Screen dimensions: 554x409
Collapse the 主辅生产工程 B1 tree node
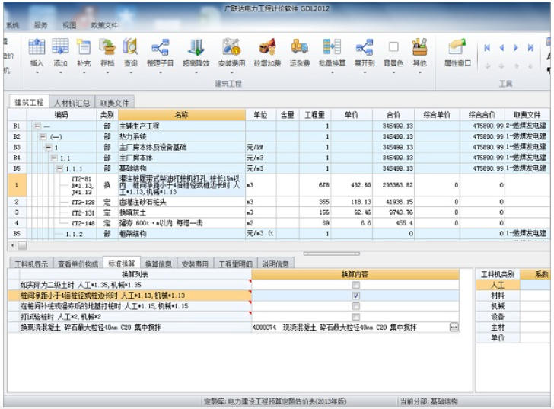point(36,126)
